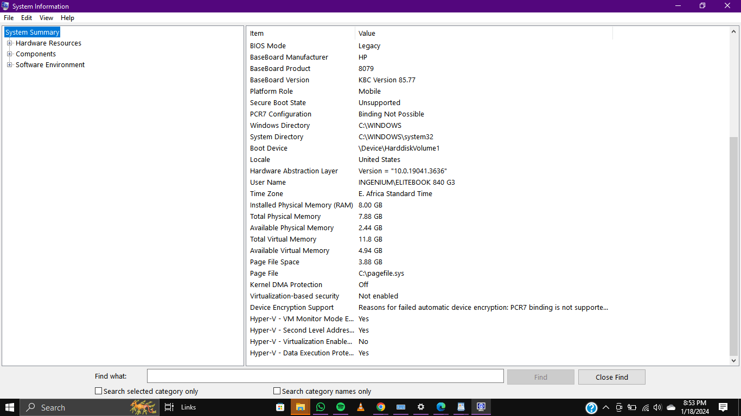Click the vertical scrollbar thumb in details pane
This screenshot has height=416, width=741.
[733, 245]
